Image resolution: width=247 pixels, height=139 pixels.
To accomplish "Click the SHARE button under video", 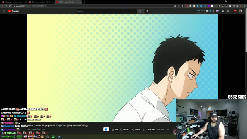I will [x=136, y=129].
